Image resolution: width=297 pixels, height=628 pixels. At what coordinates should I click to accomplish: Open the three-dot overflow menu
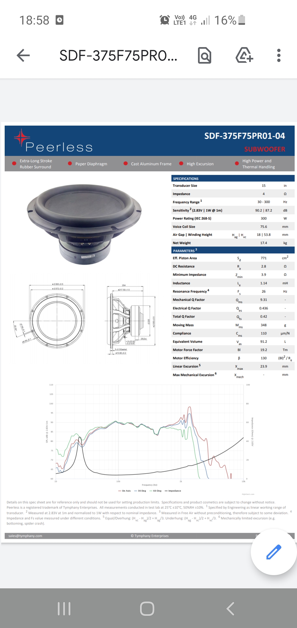coord(279,55)
